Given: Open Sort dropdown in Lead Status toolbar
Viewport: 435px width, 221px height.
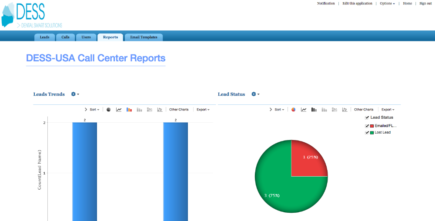Looking at the screenshot, I should 279,110.
